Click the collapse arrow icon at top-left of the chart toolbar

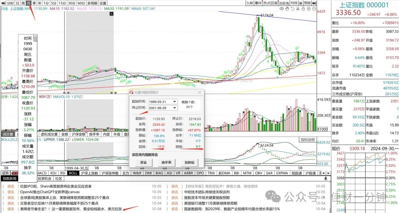[x=3, y=3]
